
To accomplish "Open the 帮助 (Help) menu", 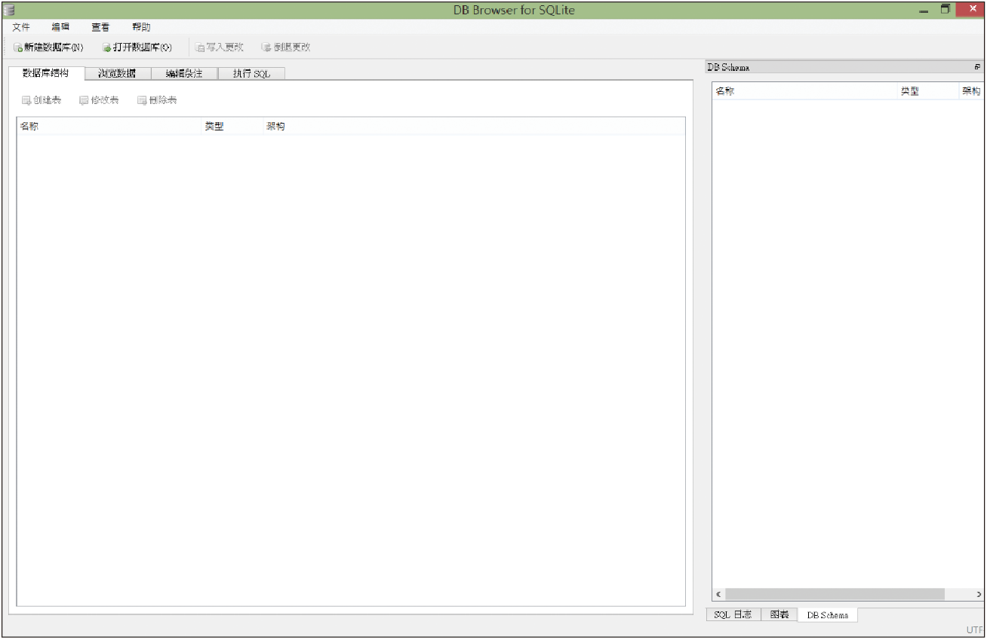I will tap(141, 27).
